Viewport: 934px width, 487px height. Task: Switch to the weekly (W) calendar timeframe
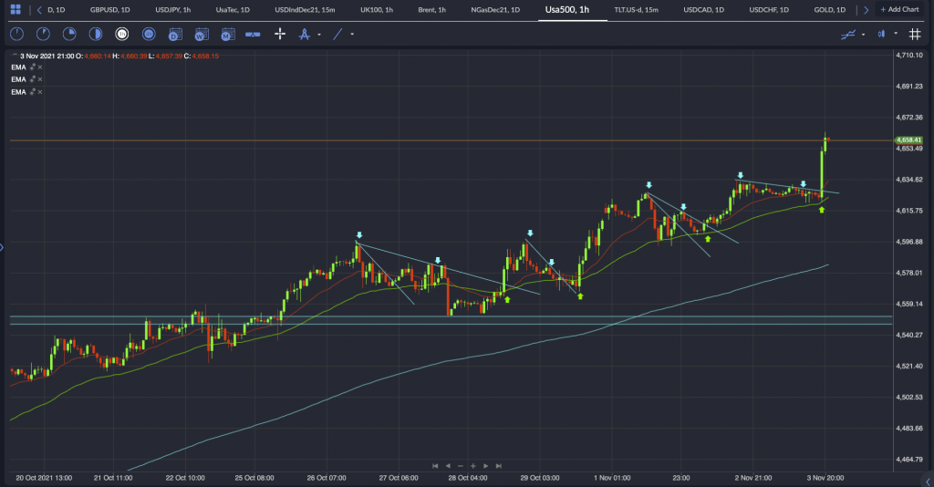point(202,35)
